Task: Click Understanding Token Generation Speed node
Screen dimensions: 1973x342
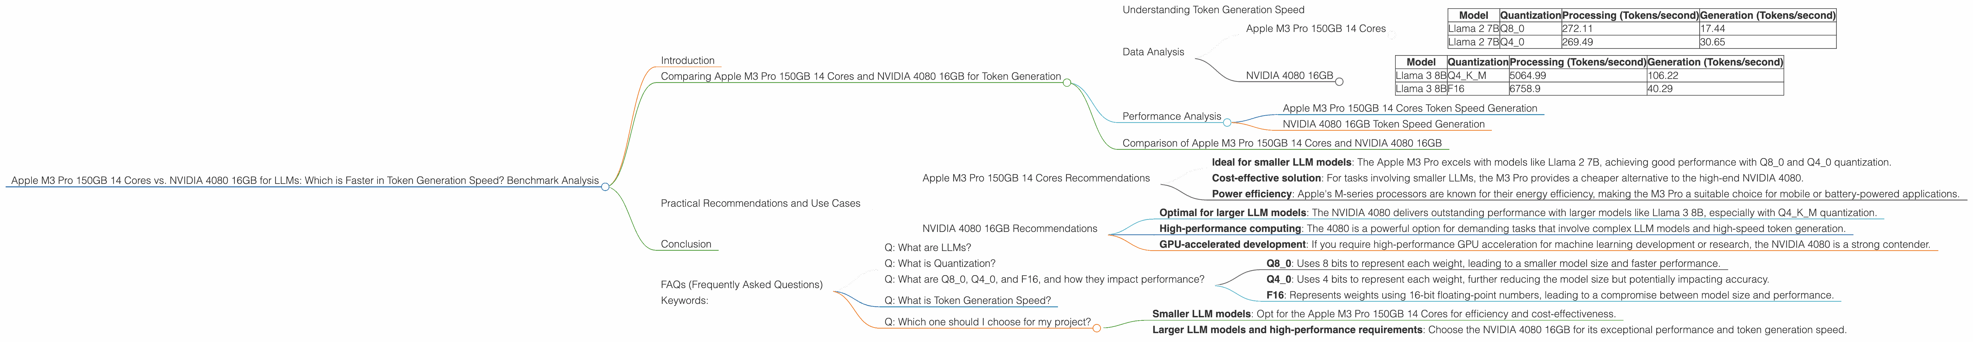Action: tap(1213, 10)
